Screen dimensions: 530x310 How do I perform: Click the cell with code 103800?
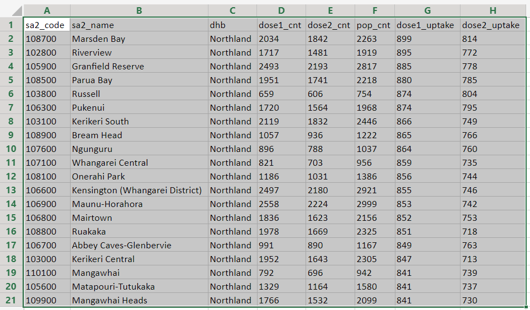tap(46, 94)
